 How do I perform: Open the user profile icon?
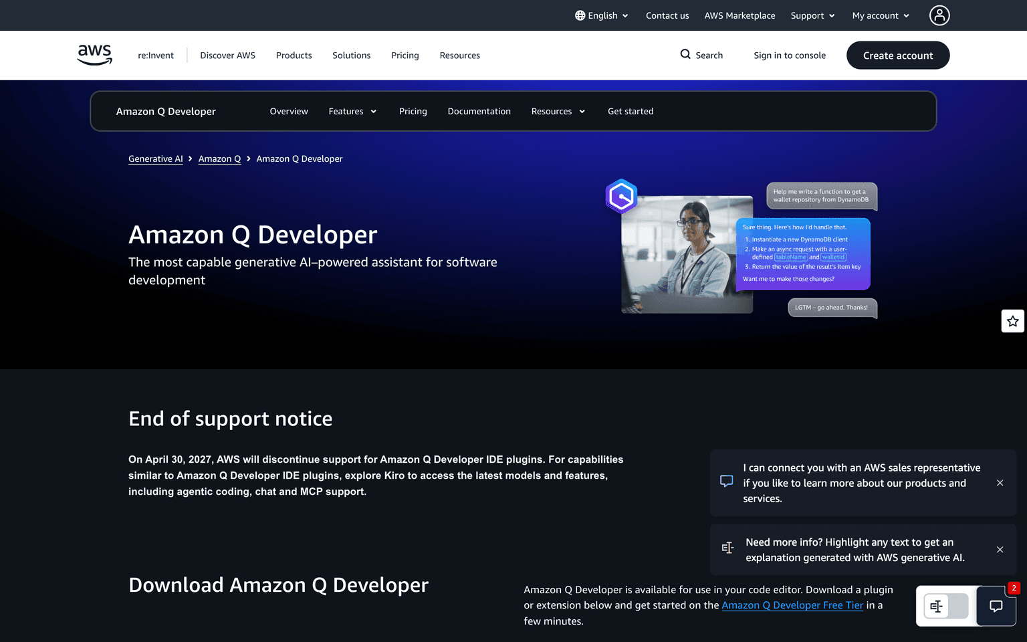[x=939, y=15]
